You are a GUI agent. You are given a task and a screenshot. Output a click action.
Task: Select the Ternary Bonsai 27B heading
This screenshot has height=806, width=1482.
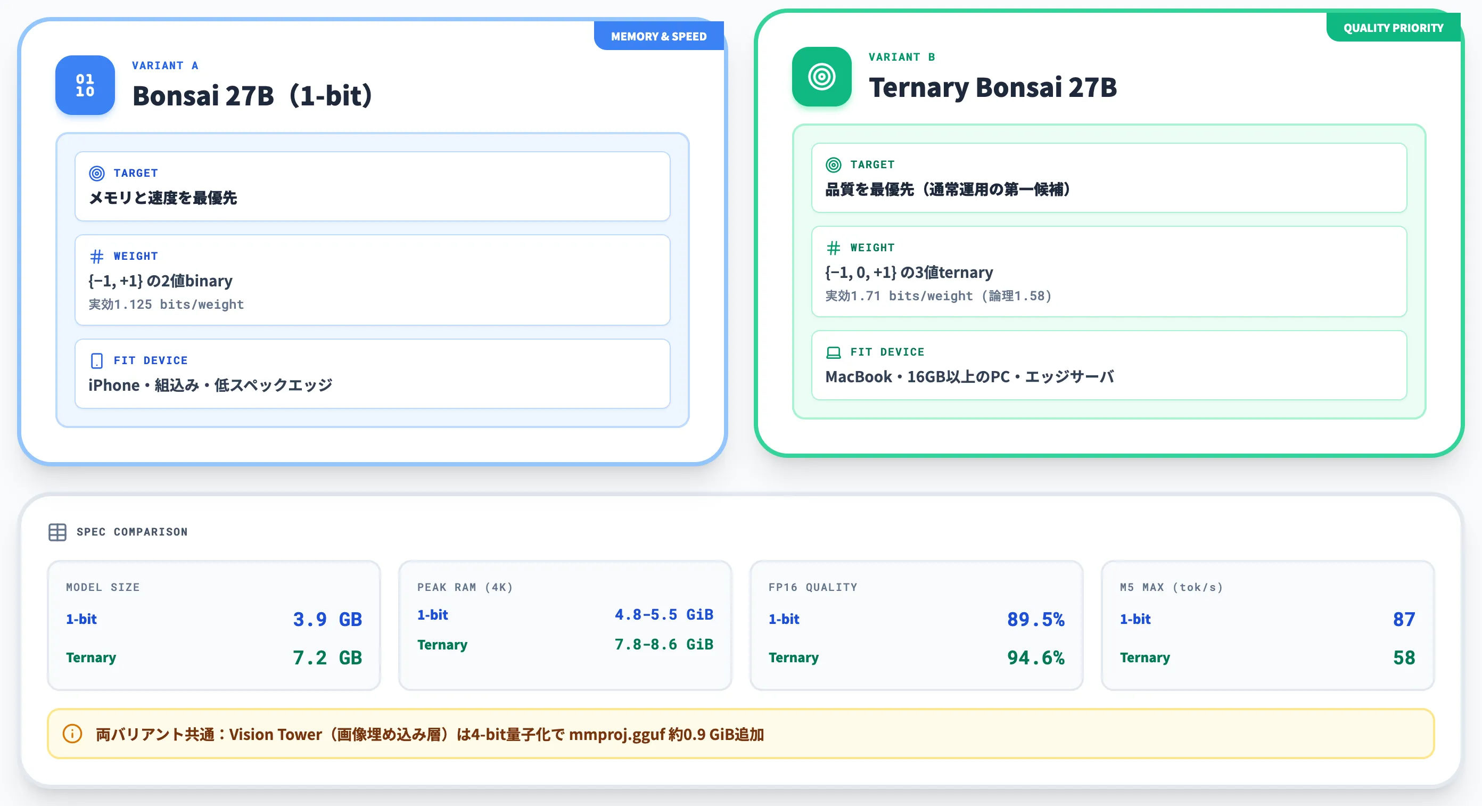(x=992, y=87)
